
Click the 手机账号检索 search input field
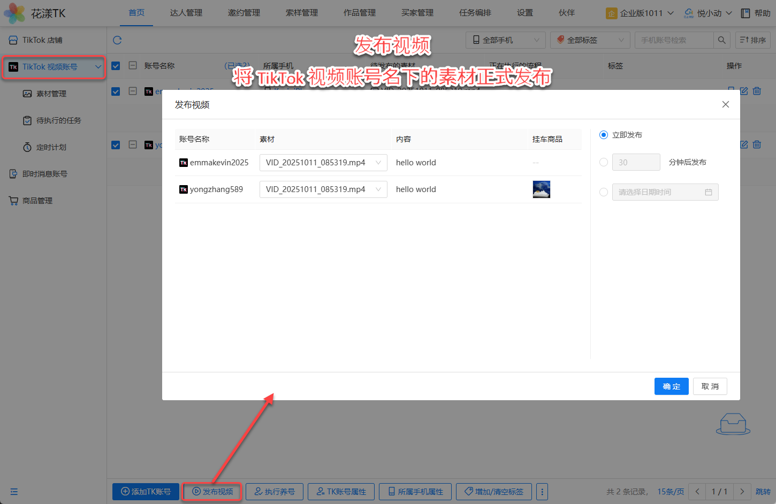[x=674, y=40]
